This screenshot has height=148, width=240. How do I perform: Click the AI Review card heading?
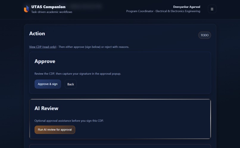point(46,108)
